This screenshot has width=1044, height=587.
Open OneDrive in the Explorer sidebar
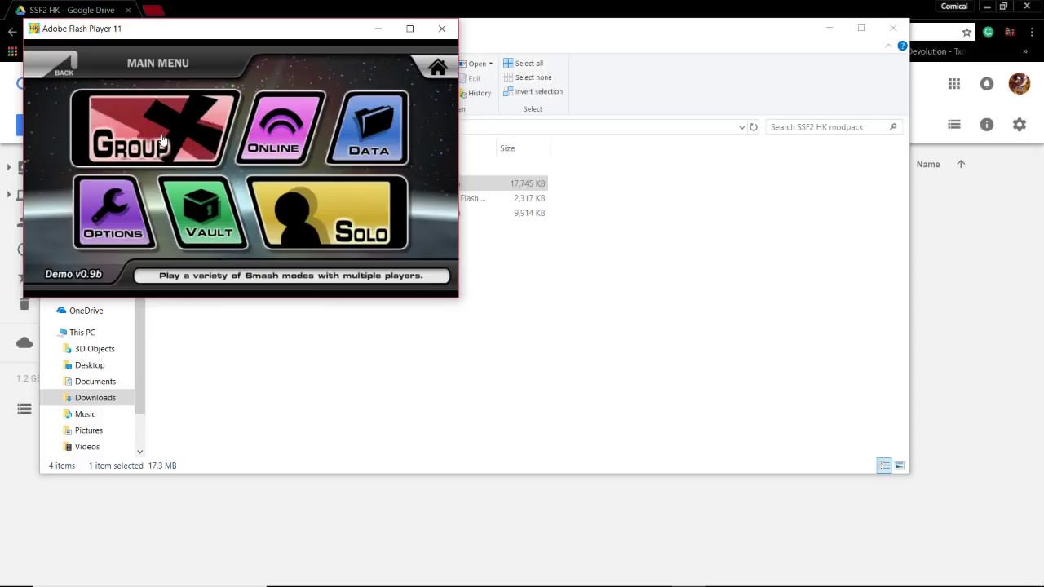[x=80, y=311]
